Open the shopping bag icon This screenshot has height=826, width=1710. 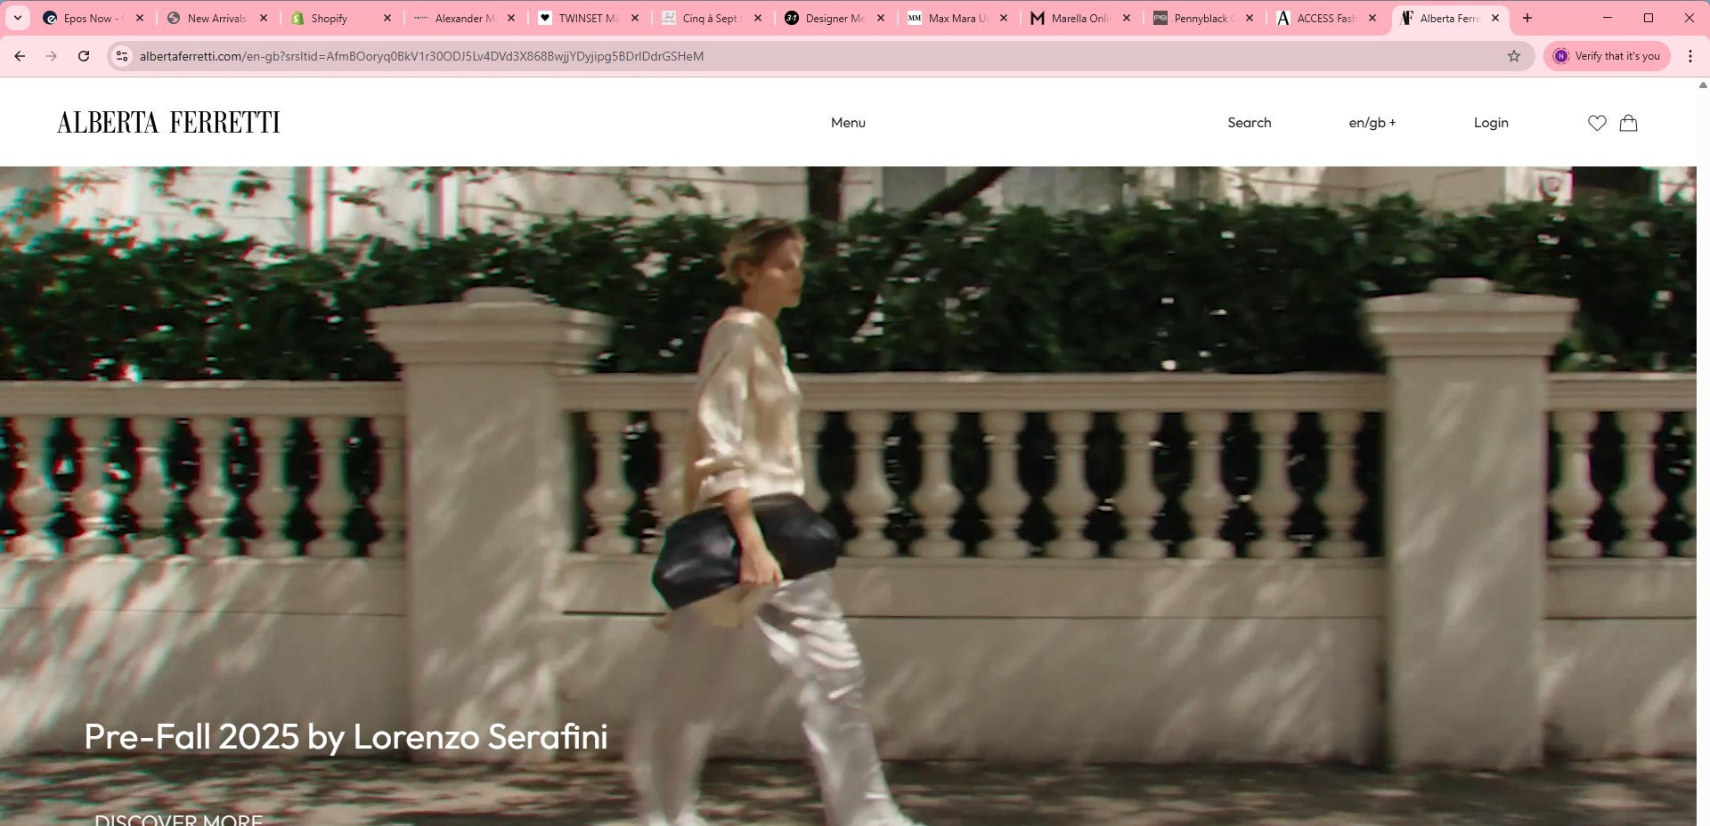tap(1628, 123)
